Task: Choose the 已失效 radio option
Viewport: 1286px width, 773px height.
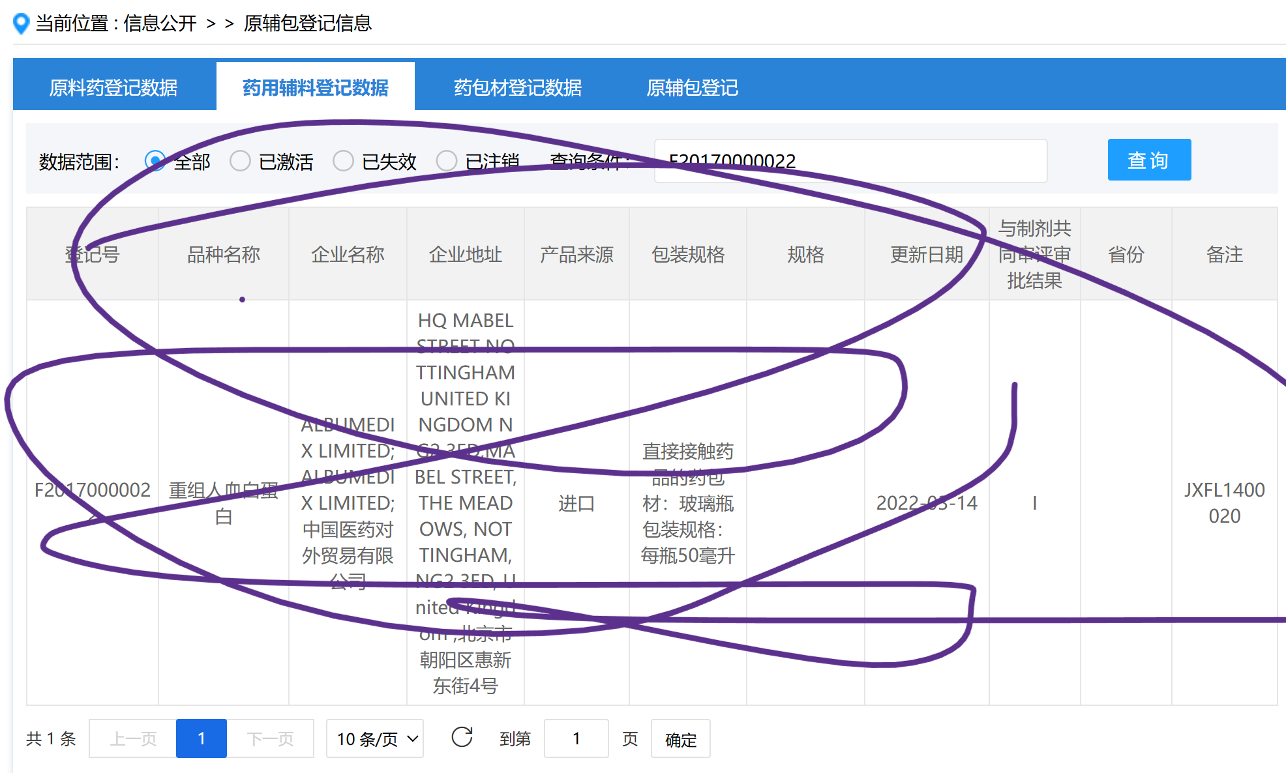Action: pyautogui.click(x=343, y=161)
